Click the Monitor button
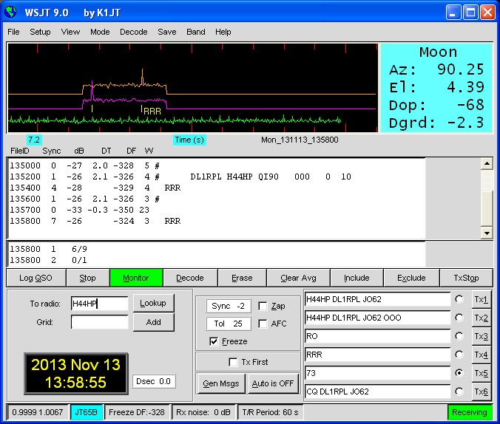The height and width of the screenshot is (424, 500). (x=135, y=278)
